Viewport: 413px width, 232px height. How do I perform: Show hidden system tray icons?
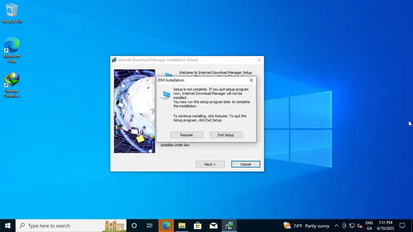tap(336, 226)
